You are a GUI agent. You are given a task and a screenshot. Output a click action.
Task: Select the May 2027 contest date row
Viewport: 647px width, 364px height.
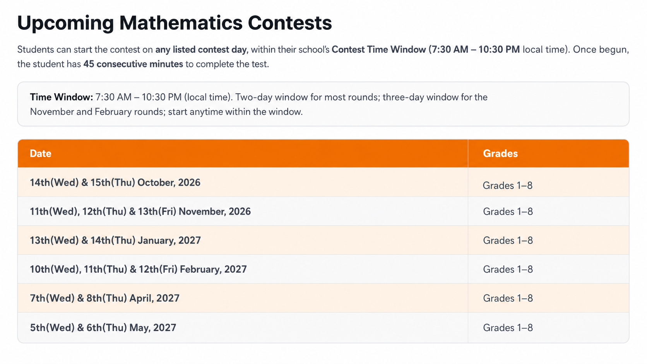323,328
